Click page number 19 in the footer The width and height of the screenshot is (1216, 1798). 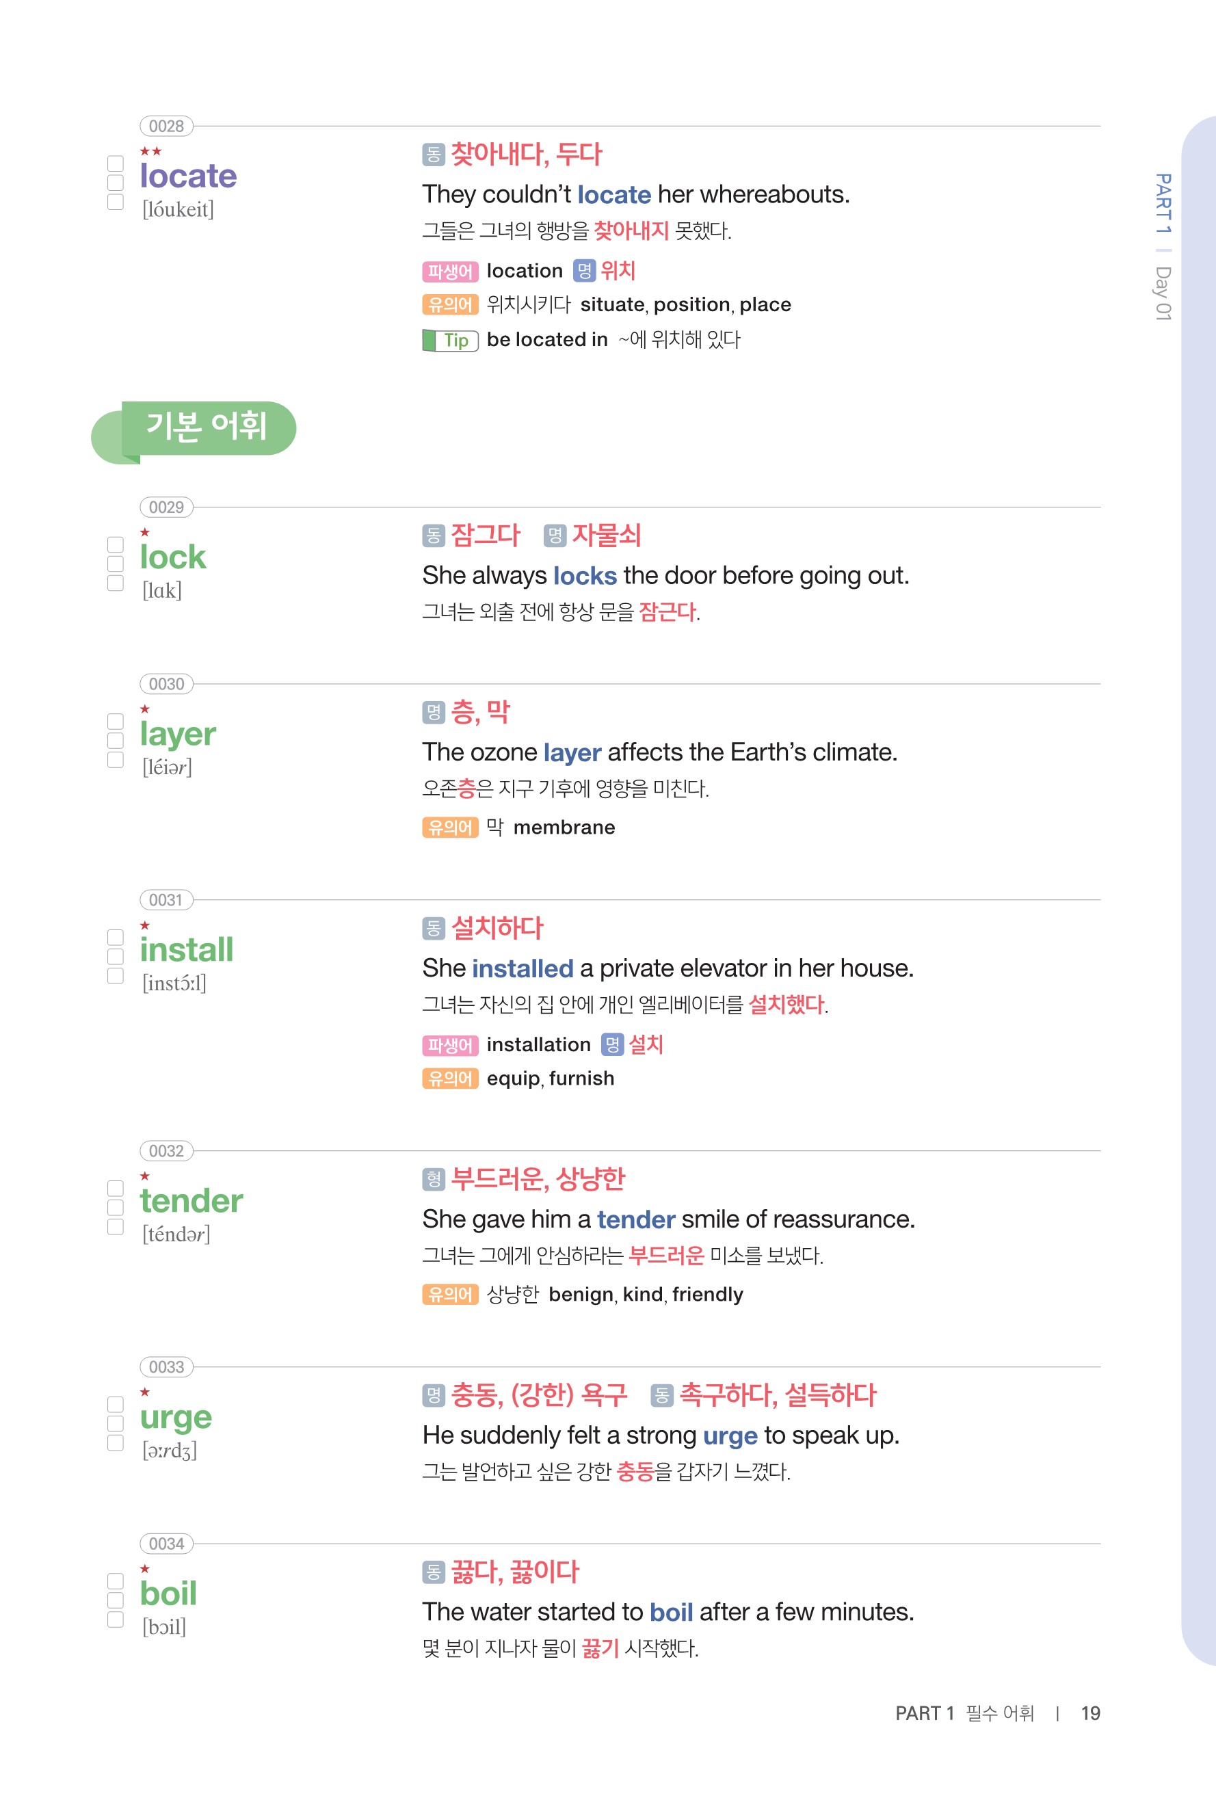[x=1090, y=1714]
